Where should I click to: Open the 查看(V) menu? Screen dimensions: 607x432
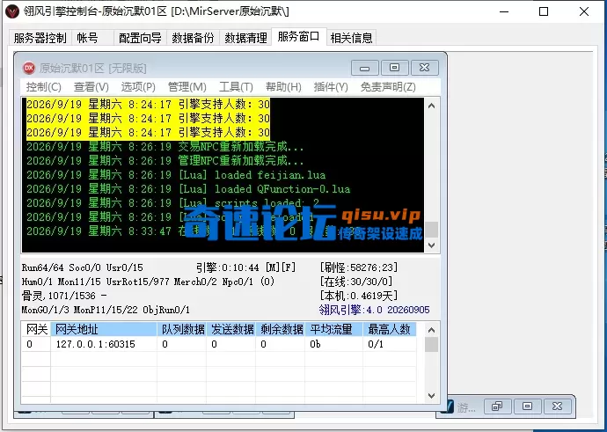[91, 87]
